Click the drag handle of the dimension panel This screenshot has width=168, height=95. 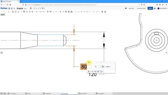coord(101,62)
